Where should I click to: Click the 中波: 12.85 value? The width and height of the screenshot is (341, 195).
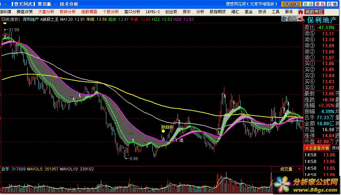140,19
